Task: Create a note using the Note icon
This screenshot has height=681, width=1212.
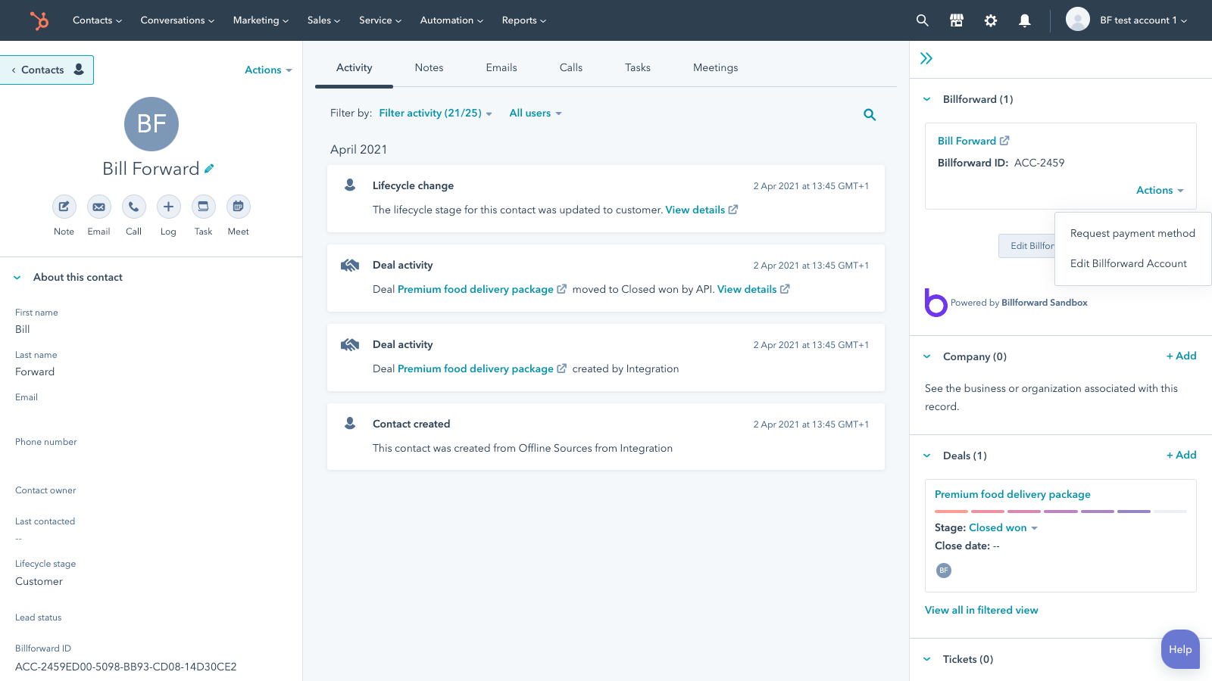Action: 64,207
